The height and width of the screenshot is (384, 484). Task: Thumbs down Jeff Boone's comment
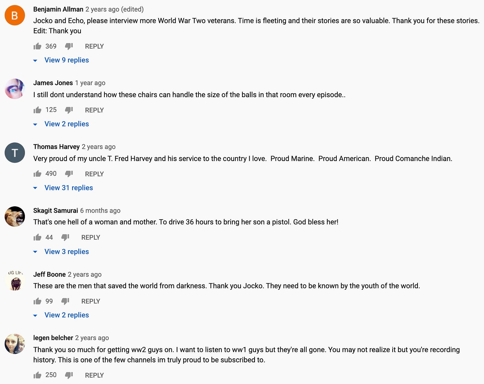[x=65, y=301]
